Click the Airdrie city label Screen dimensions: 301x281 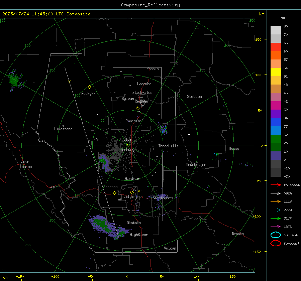click(132, 178)
